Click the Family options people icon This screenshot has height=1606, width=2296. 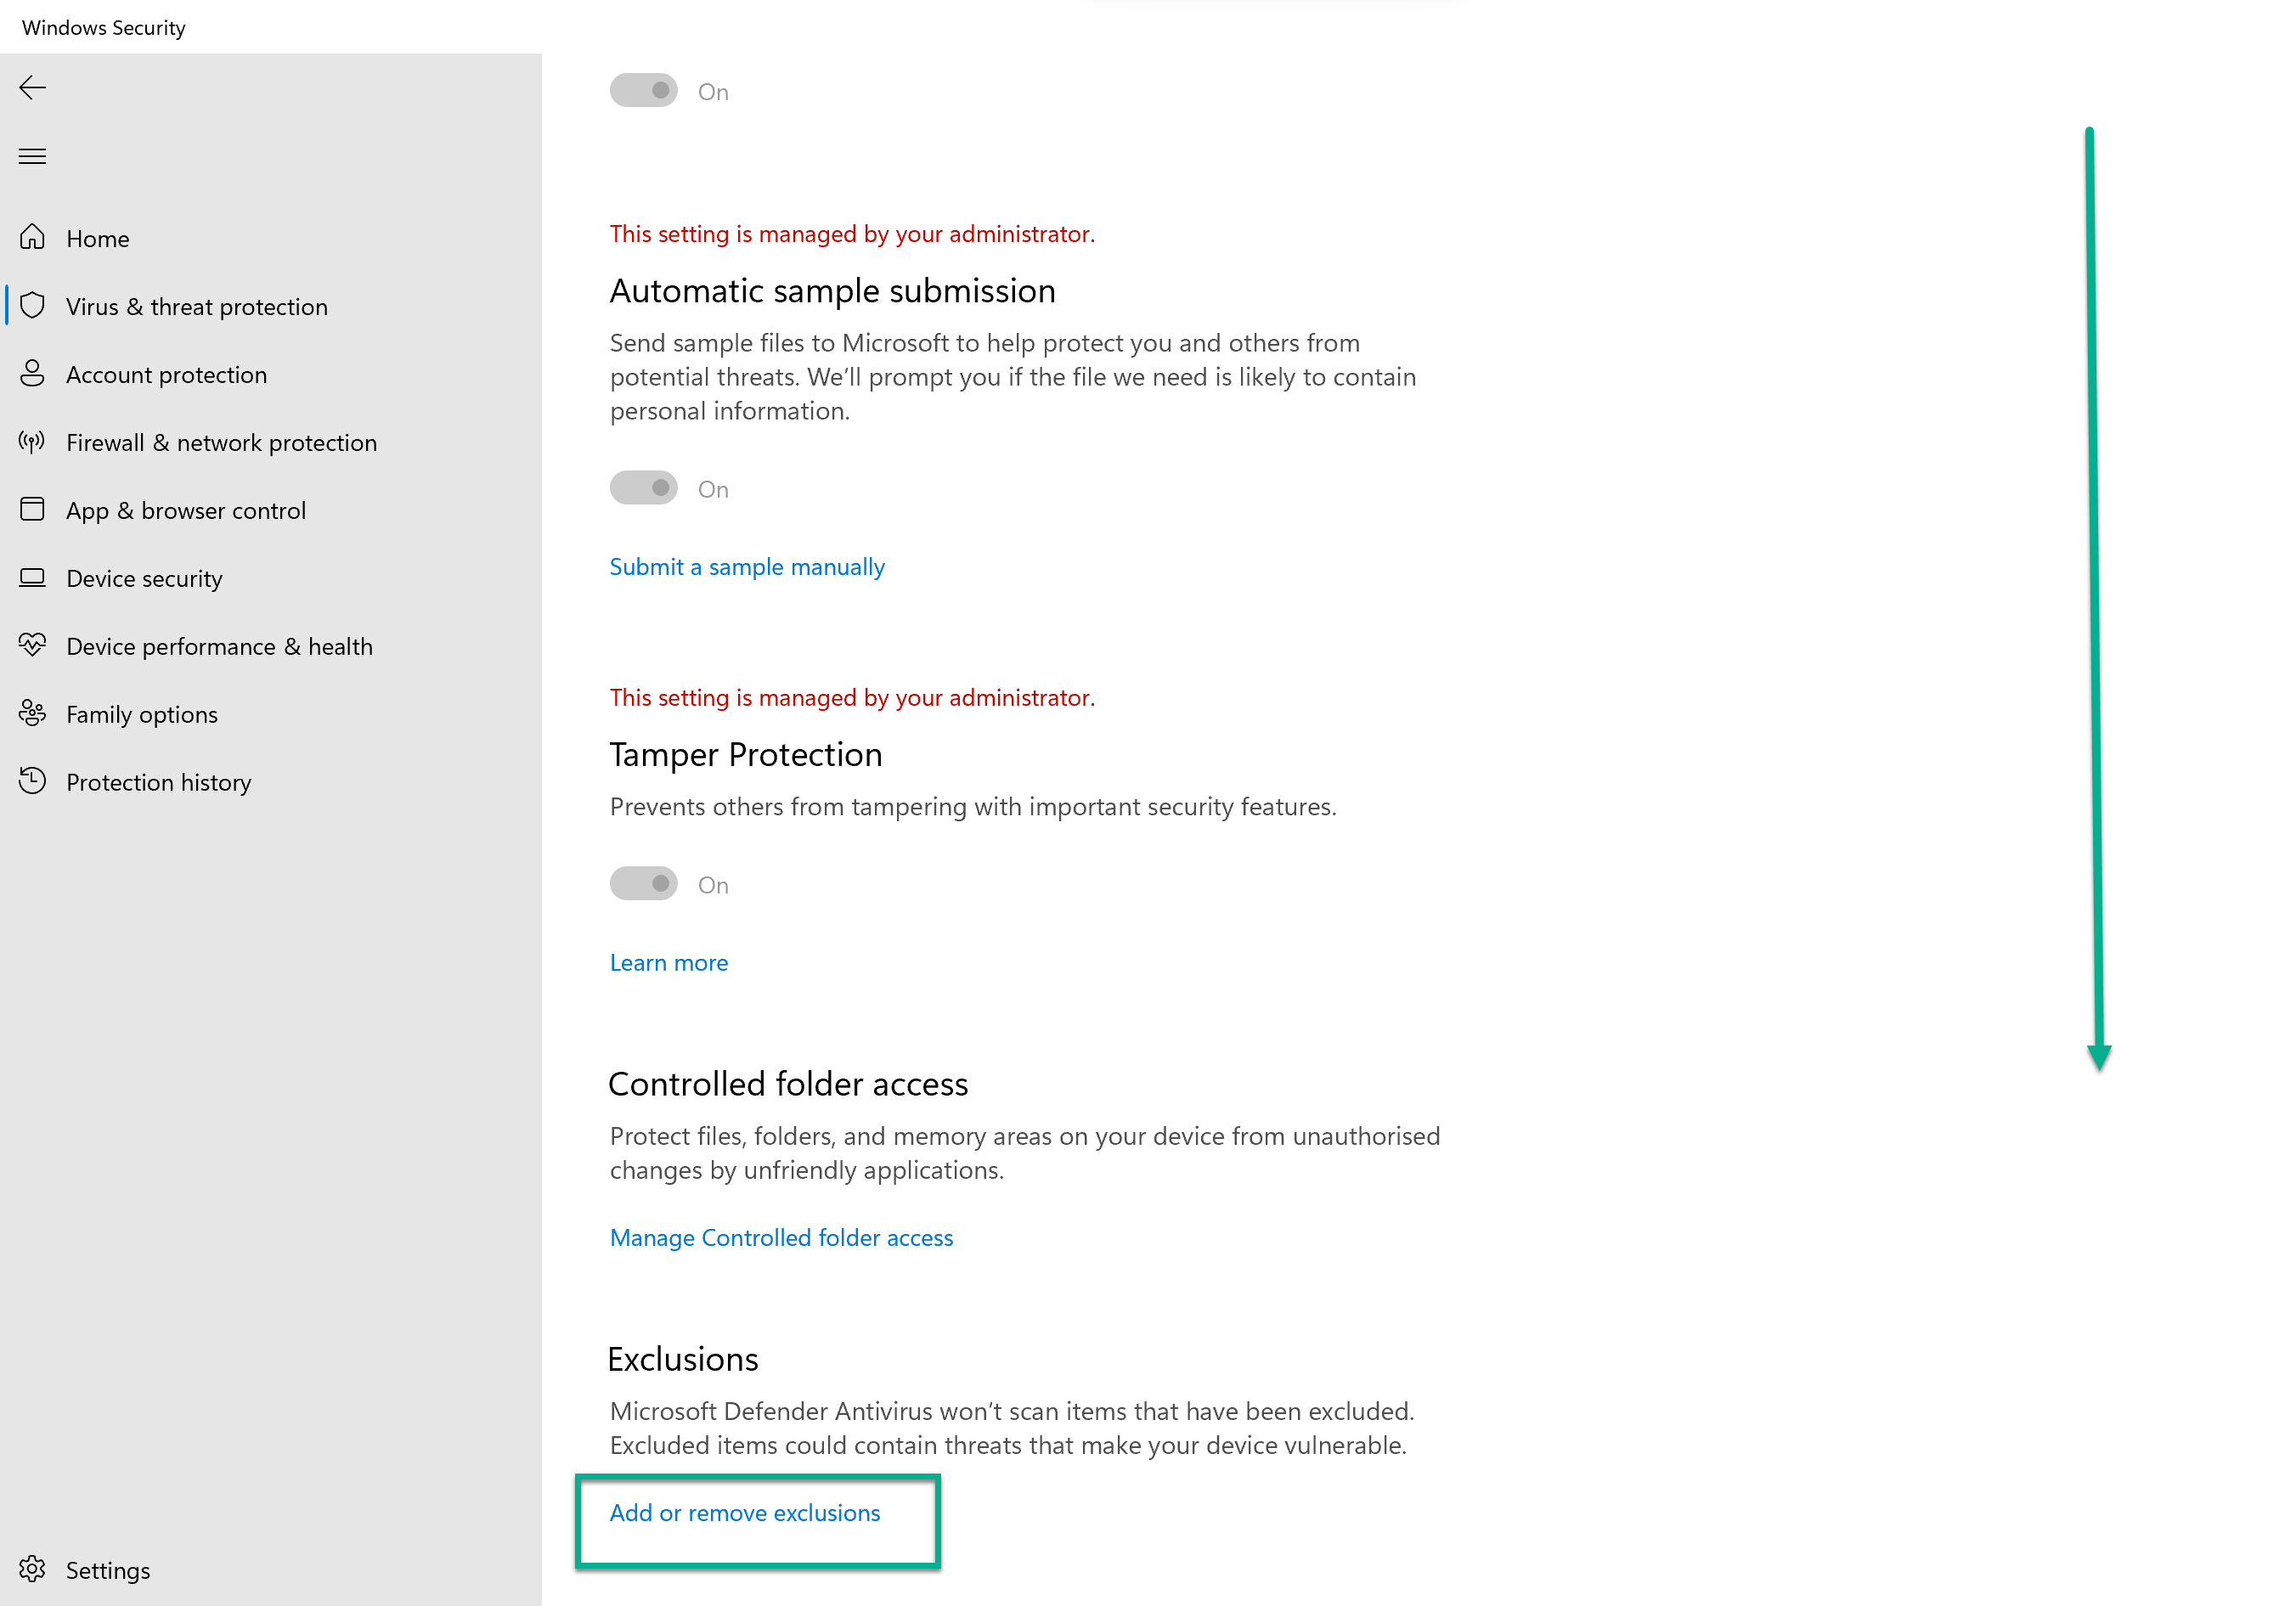point(32,714)
